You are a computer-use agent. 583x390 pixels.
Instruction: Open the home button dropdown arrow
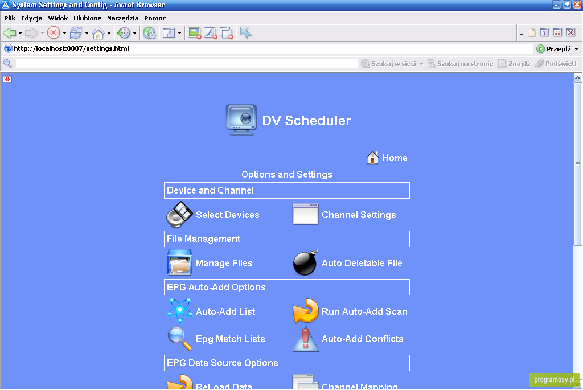click(109, 34)
